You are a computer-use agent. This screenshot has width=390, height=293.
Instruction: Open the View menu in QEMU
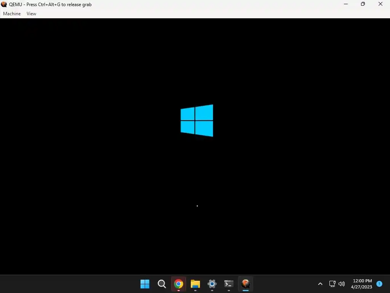point(31,14)
